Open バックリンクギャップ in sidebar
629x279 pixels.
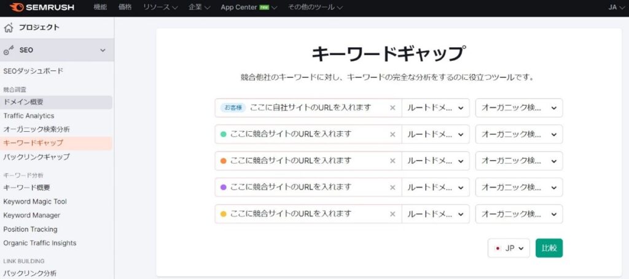click(x=36, y=157)
